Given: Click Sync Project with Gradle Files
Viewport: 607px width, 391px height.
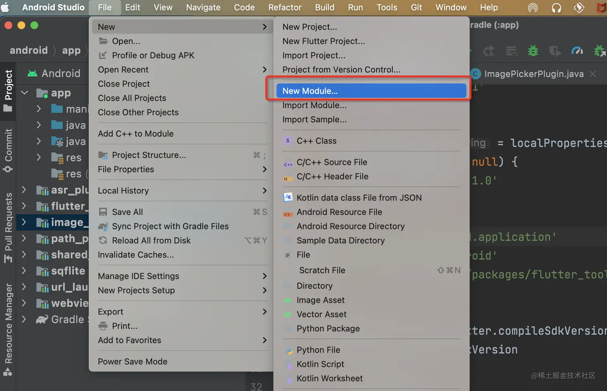Looking at the screenshot, I should pyautogui.click(x=181, y=226).
